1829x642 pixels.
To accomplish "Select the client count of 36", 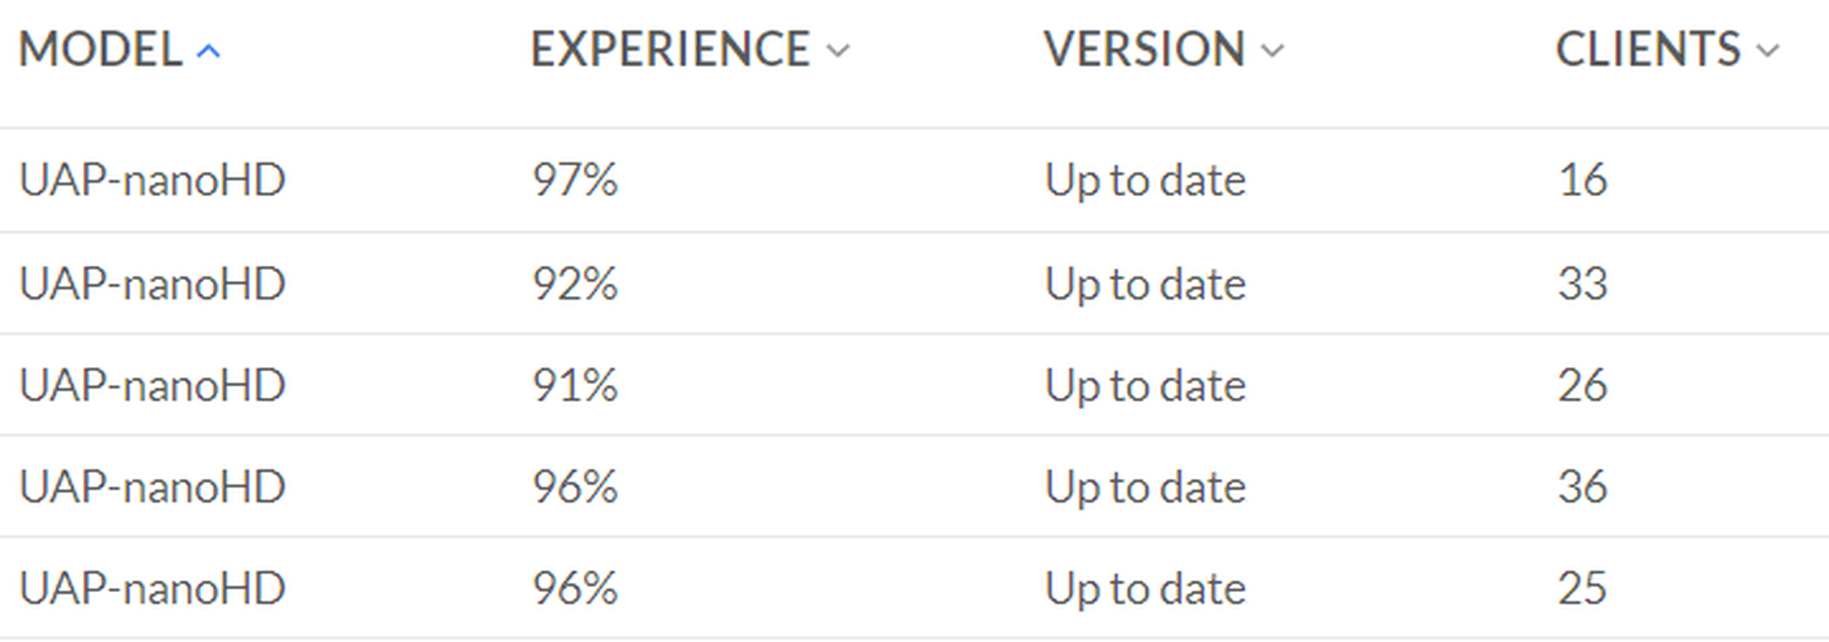I will click(1582, 488).
